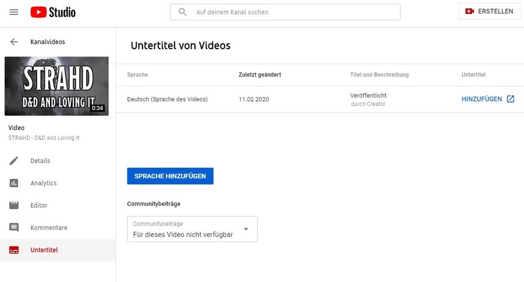Viewport: 524px width, 282px height.
Task: Click the YouTube Studio logo
Action: click(x=53, y=12)
